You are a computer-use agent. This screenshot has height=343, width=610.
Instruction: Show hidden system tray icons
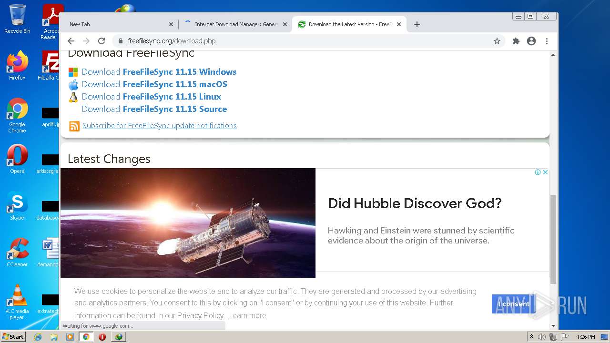(532, 337)
